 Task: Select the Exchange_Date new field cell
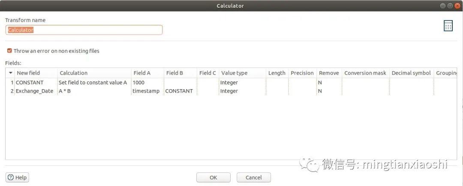pos(36,91)
